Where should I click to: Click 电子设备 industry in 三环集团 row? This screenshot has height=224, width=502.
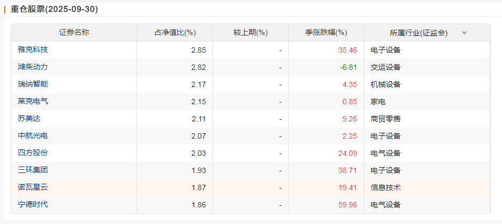(385, 170)
